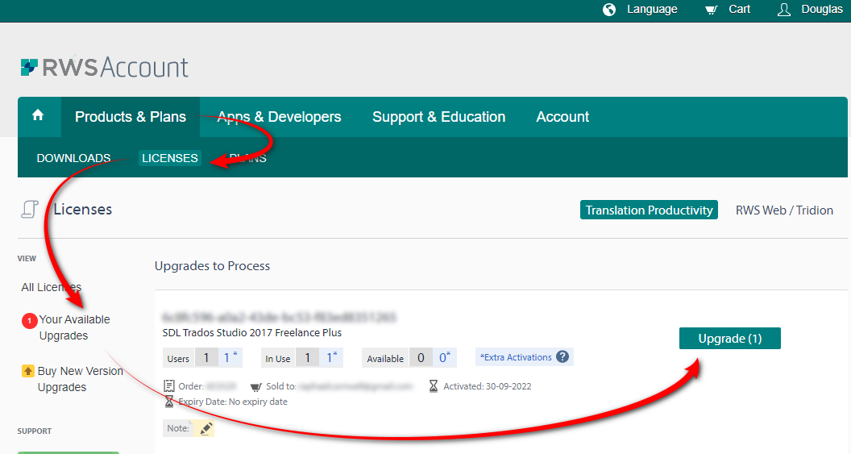Open the Account tab
The image size is (851, 454).
[x=562, y=117]
